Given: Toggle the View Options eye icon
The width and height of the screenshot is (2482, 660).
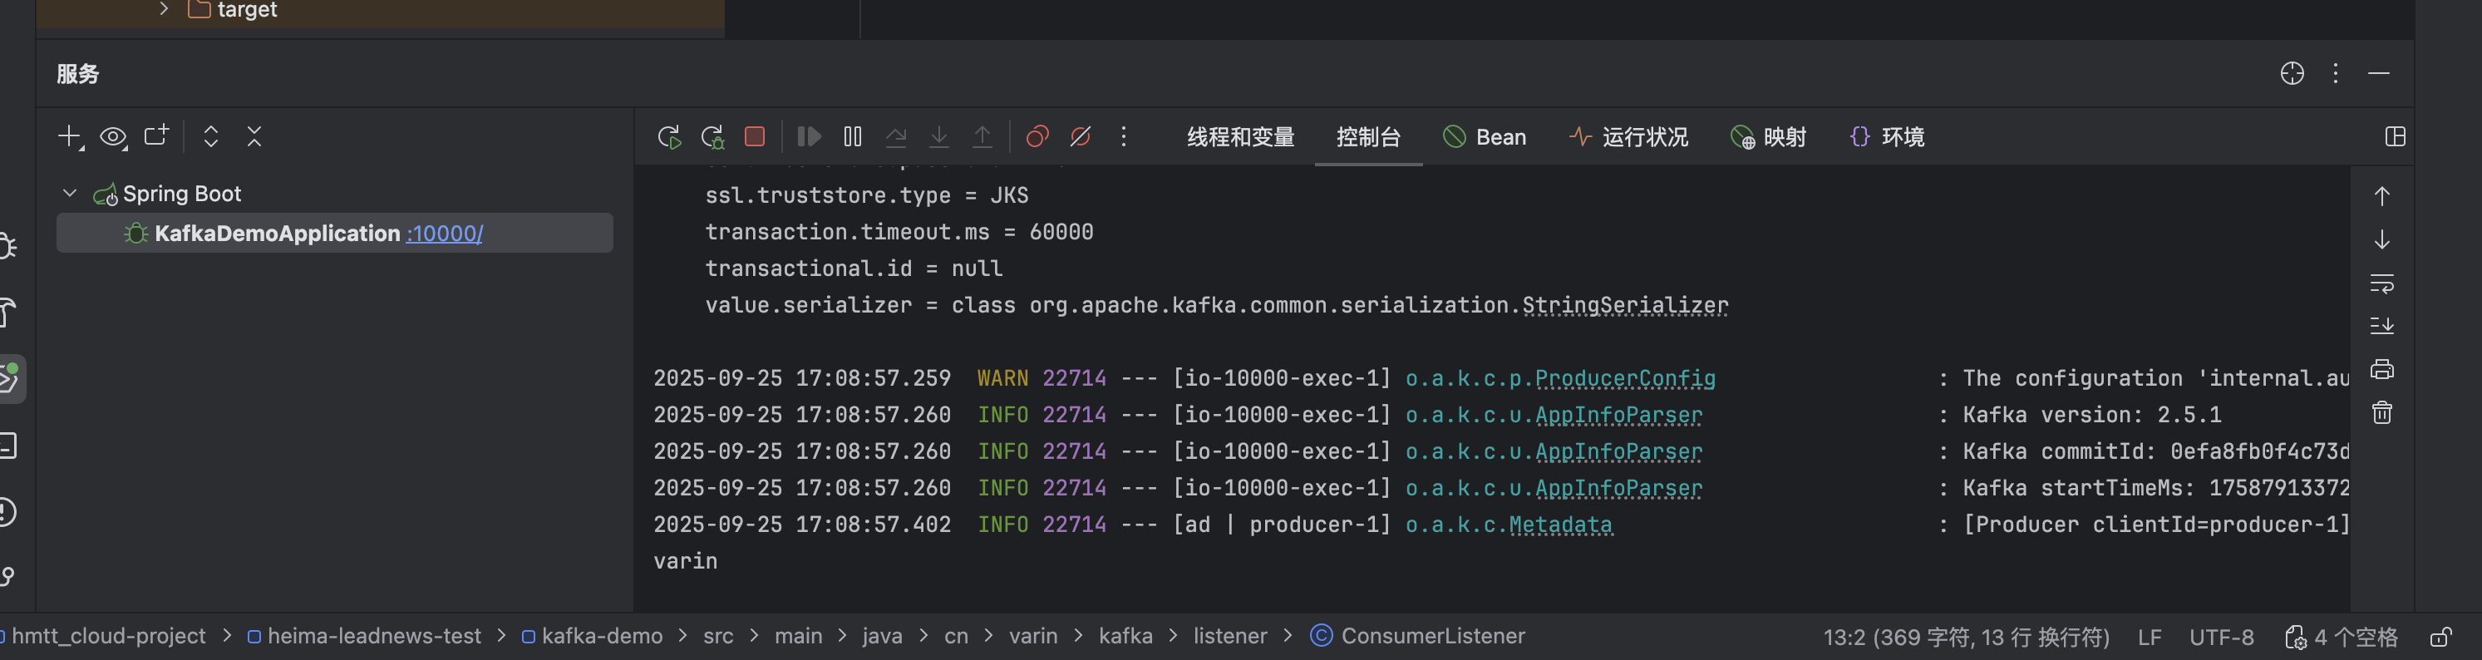Looking at the screenshot, I should pos(114,137).
